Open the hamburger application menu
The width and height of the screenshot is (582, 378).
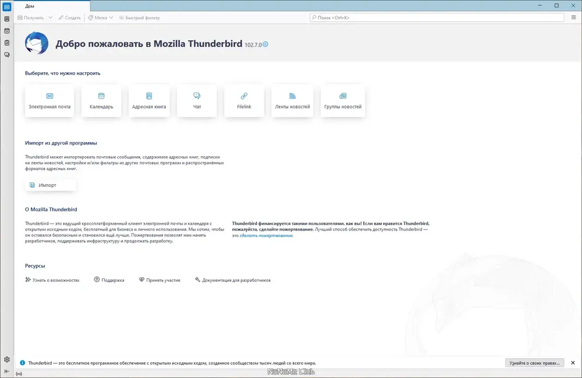pyautogui.click(x=573, y=17)
